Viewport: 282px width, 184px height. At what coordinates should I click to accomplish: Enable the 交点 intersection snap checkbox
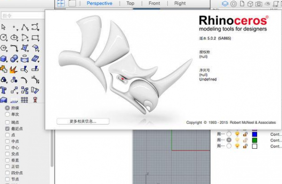(8, 154)
